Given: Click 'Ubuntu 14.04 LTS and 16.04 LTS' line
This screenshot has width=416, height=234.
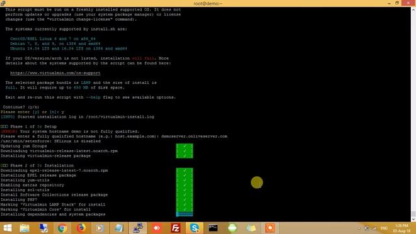Looking at the screenshot, I should pos(69,49).
